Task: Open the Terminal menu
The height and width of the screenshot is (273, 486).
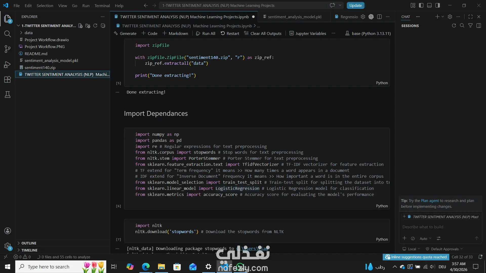Action: [x=102, y=6]
